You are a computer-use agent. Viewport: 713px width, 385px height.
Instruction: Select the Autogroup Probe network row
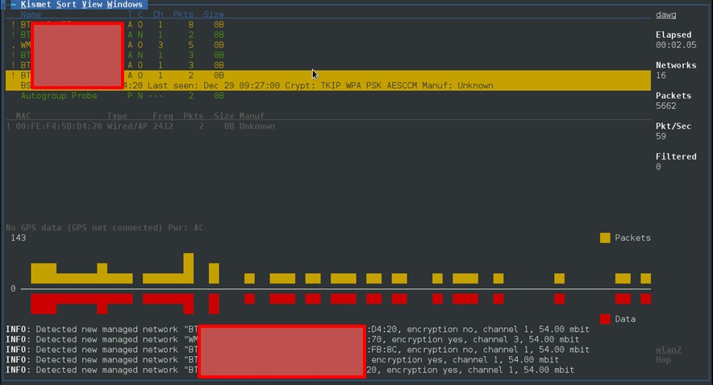58,96
